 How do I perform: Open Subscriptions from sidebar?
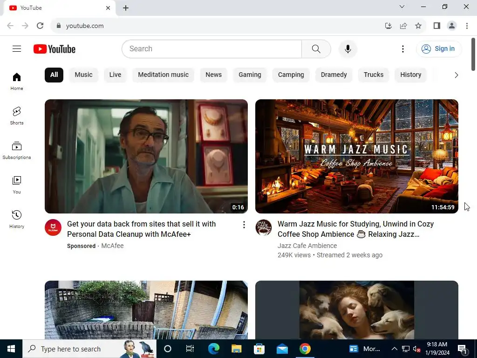tap(17, 151)
